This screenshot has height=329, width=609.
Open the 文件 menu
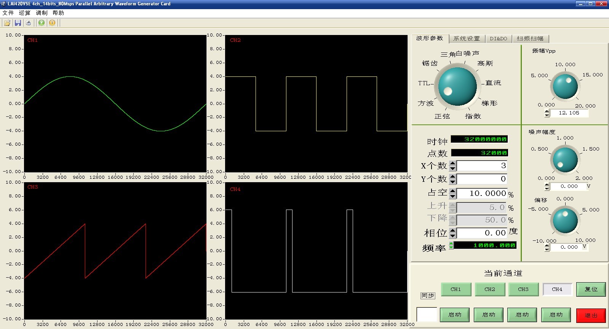[x=8, y=13]
